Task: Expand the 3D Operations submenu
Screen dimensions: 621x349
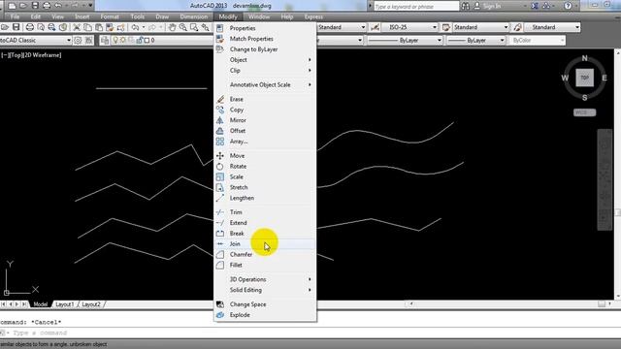Action: [x=265, y=279]
